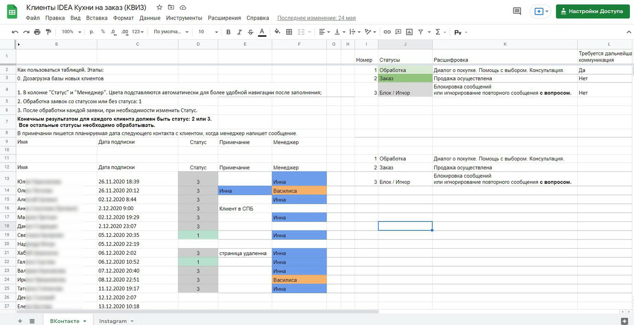Insert a comment
This screenshot has height=325, width=634.
[x=399, y=32]
